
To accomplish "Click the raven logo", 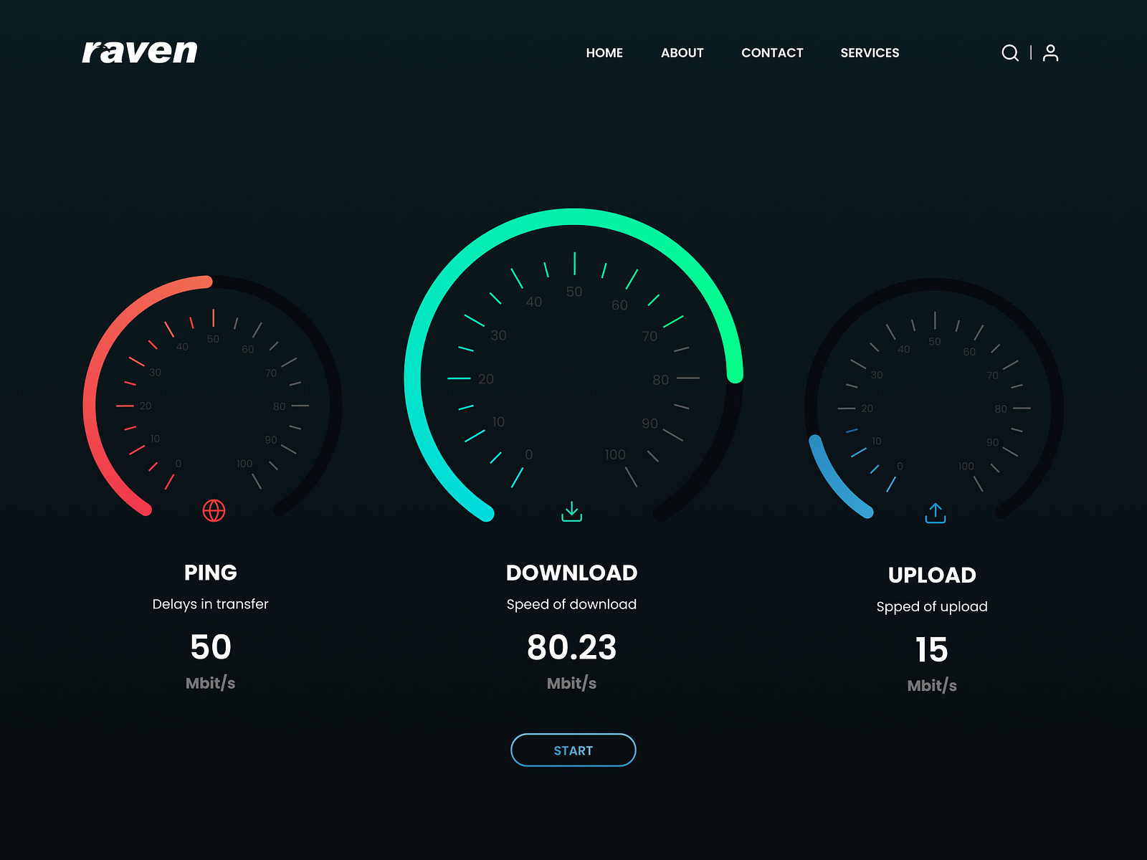I will click(x=141, y=50).
